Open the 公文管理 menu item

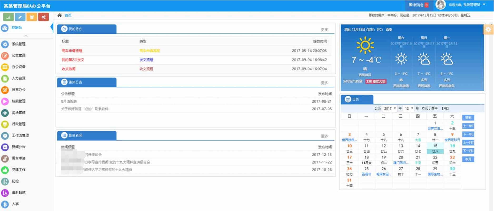[18, 56]
